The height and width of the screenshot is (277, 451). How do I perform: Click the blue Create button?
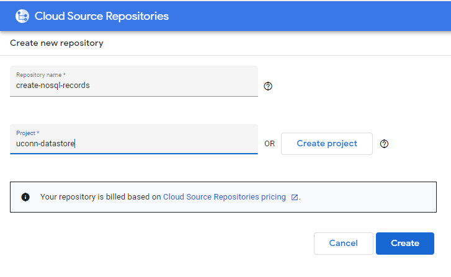[404, 244]
